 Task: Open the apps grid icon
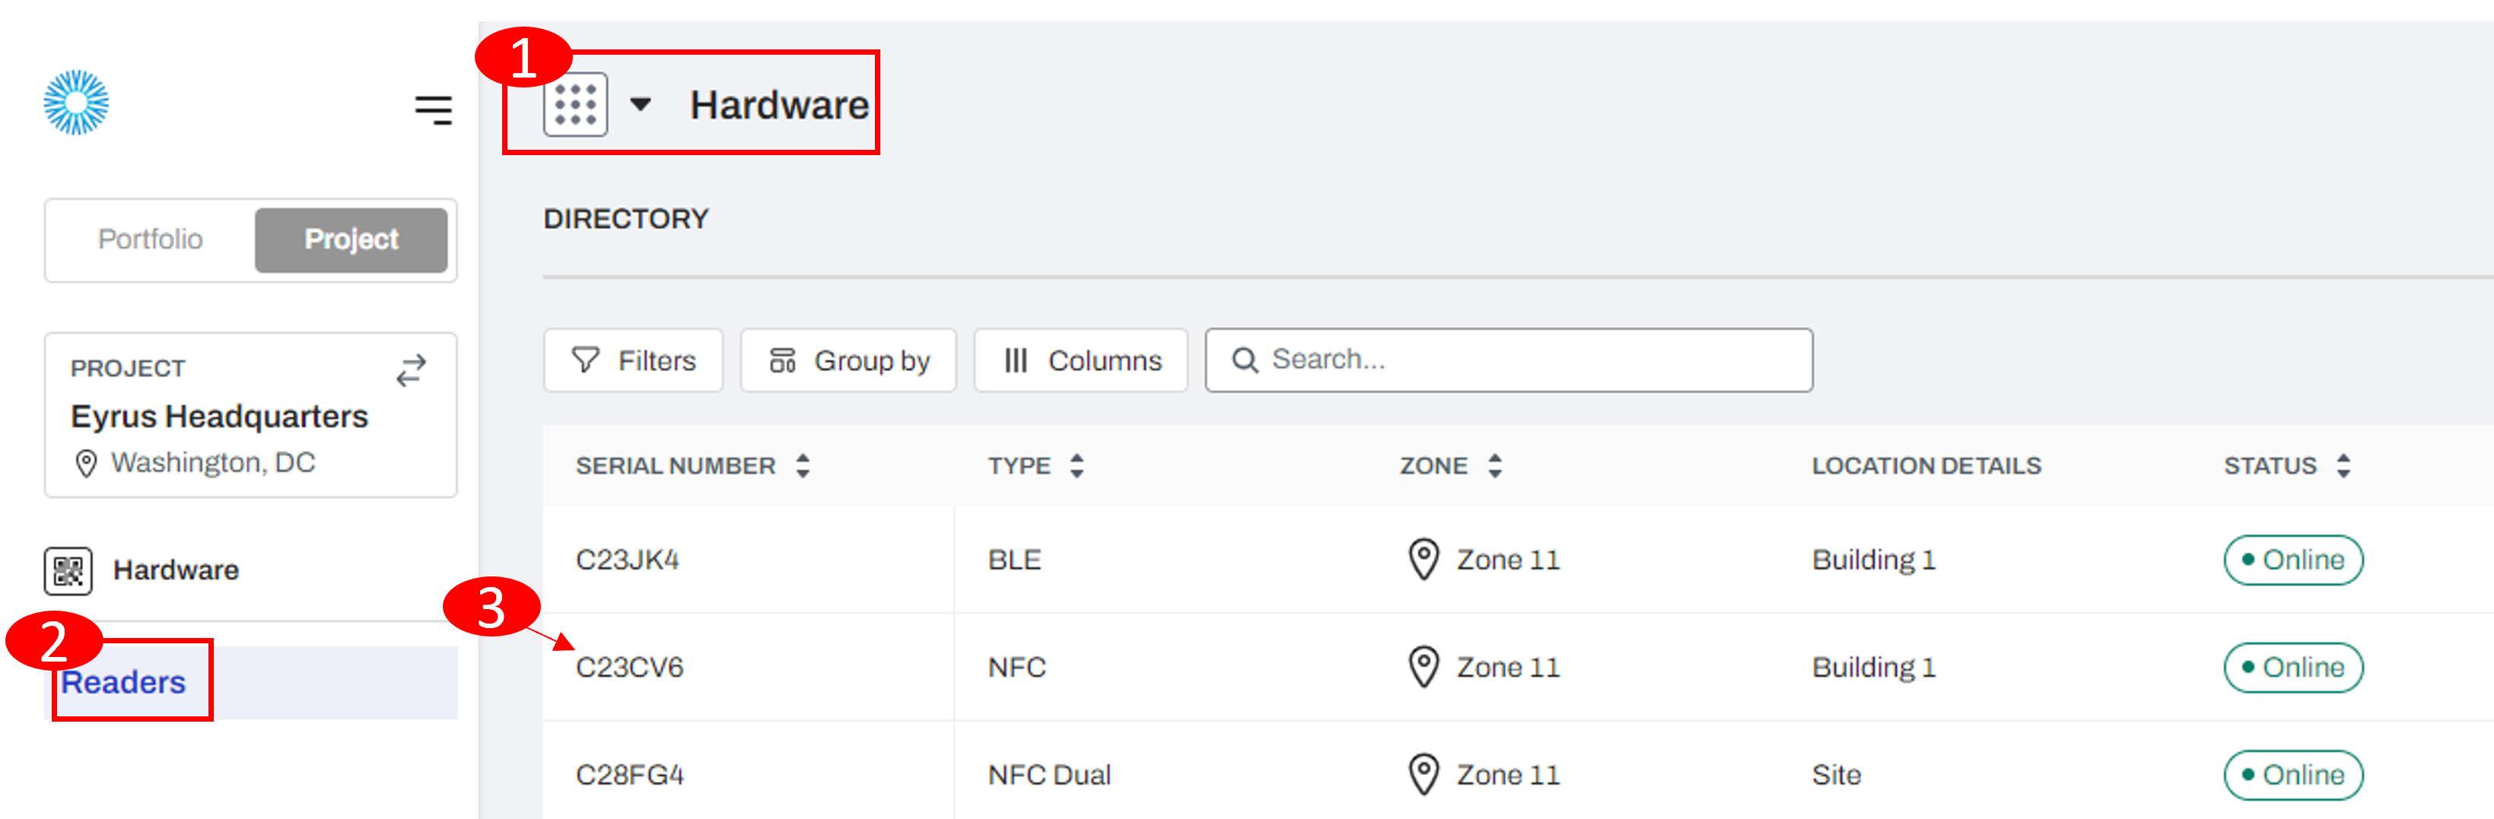click(575, 104)
